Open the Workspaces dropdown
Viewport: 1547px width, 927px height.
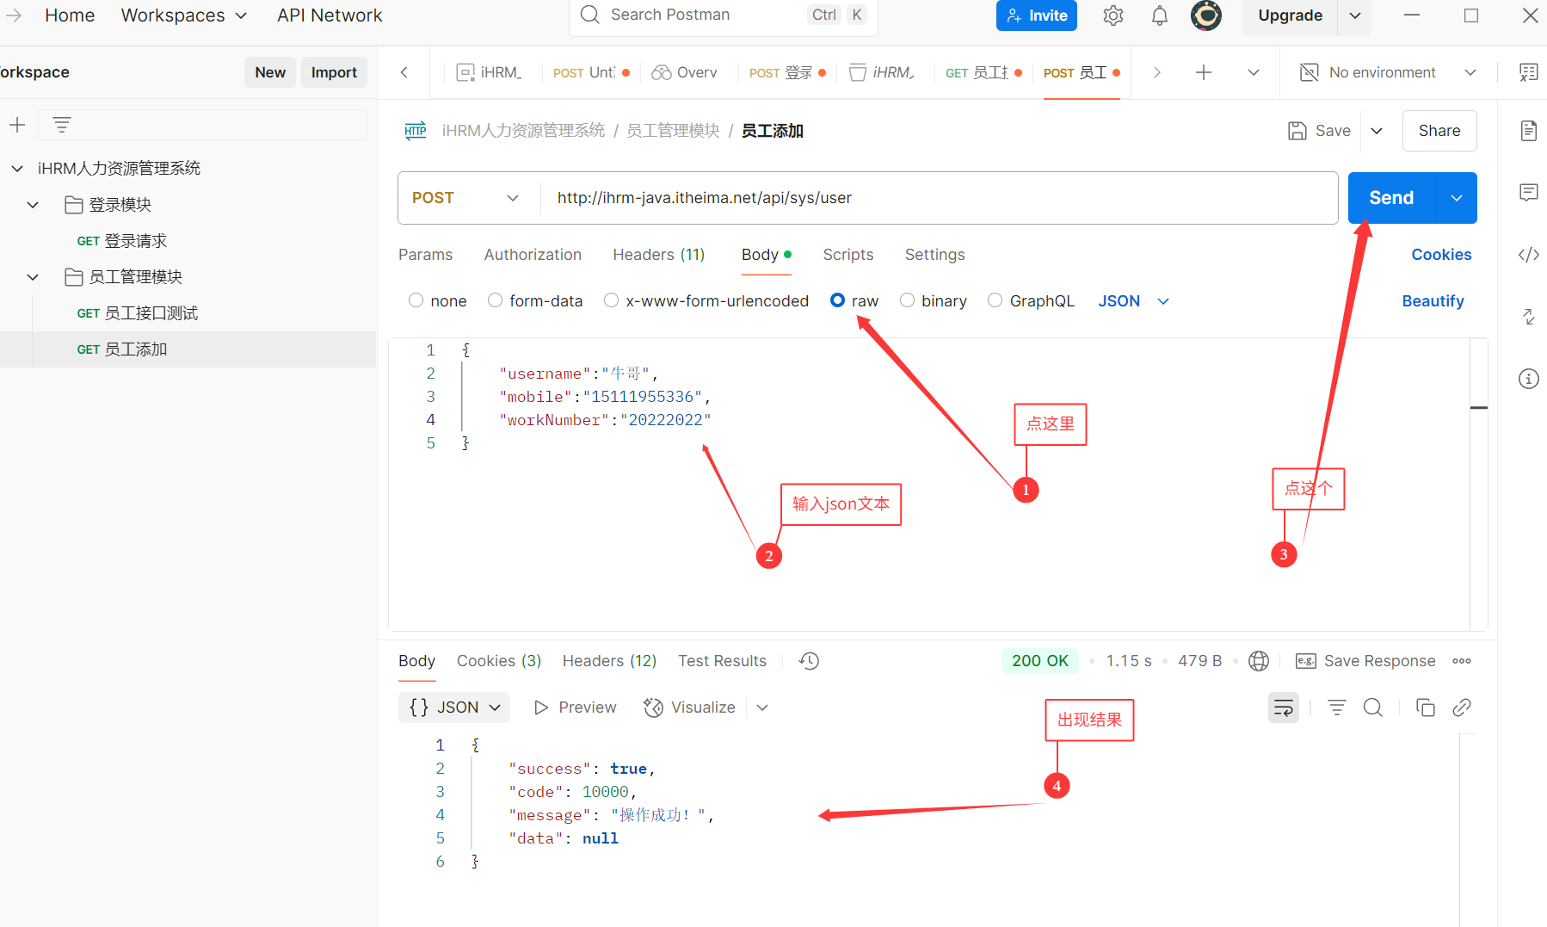[184, 15]
